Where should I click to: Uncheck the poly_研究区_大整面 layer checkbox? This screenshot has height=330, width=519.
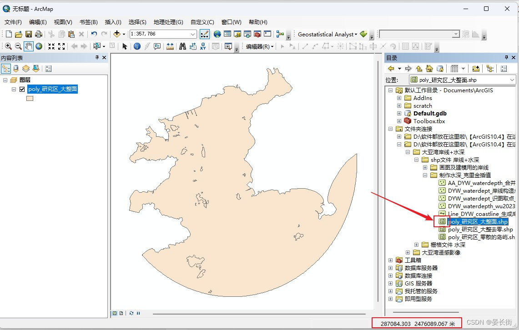pos(22,90)
